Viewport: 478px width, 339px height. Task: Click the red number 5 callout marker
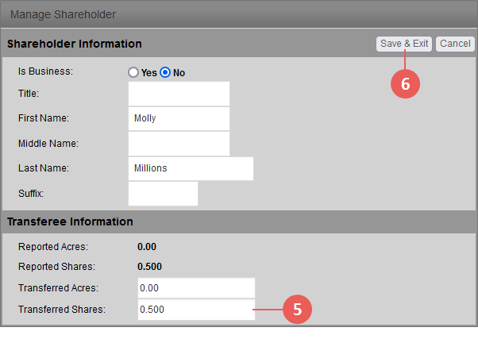click(x=297, y=310)
